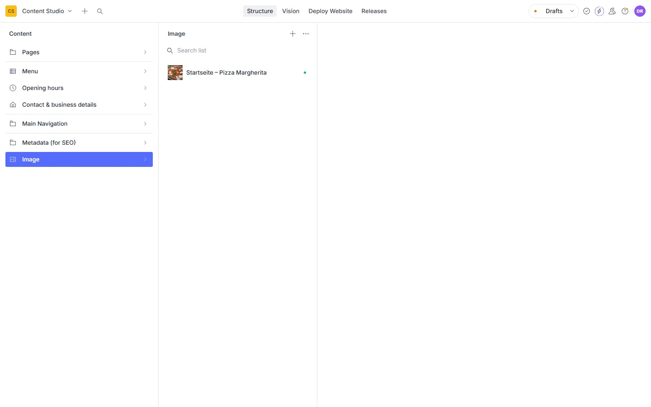This screenshot has width=651, height=407.
Task: Expand the chevron on Metadata (for SEO) row
Action: (x=145, y=142)
